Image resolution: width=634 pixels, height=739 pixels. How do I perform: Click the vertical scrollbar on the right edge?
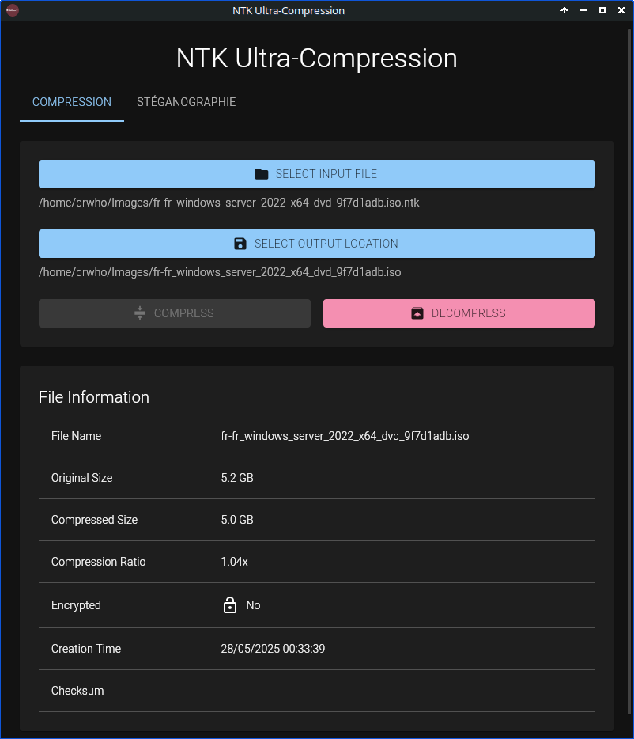(630, 373)
